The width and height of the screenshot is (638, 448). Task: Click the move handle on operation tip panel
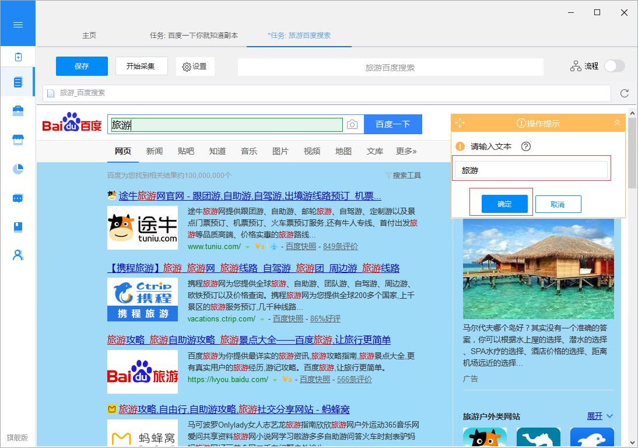click(x=460, y=123)
